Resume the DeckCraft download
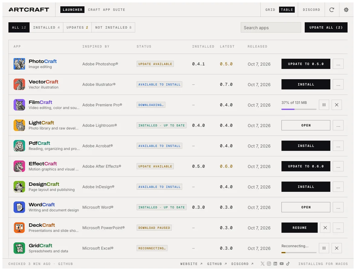356x271 pixels. (x=300, y=228)
